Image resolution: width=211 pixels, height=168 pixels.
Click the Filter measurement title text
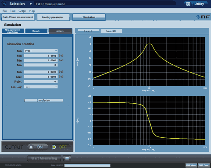click(x=50, y=4)
